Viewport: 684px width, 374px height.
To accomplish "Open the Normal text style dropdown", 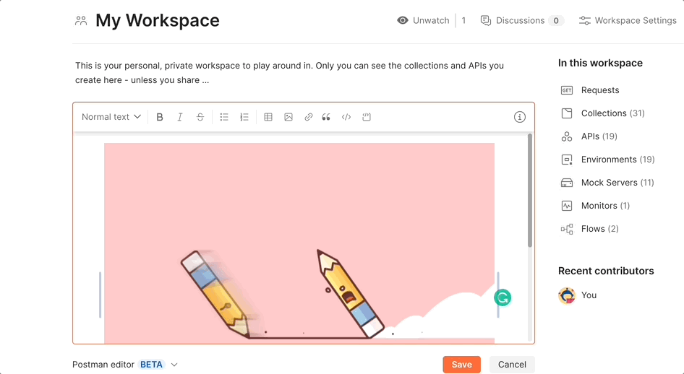I will (x=111, y=117).
